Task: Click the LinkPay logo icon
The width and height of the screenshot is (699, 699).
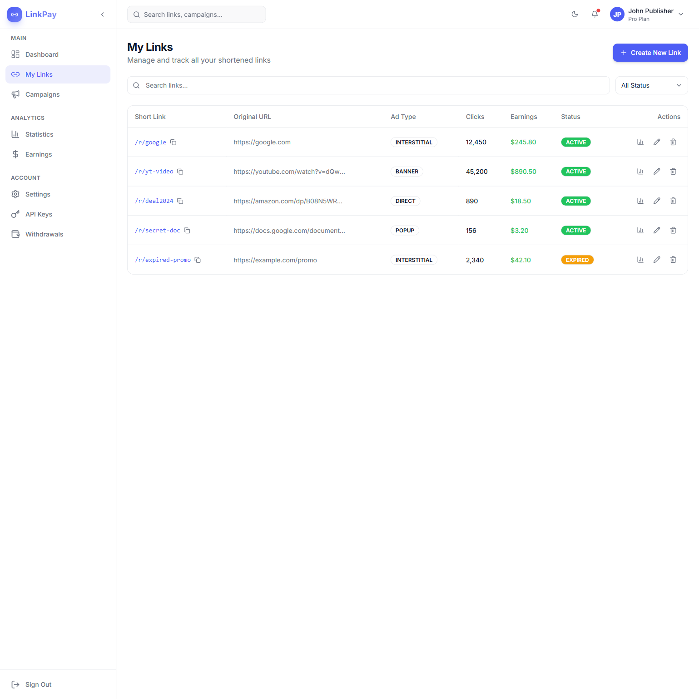Action: pyautogui.click(x=15, y=15)
